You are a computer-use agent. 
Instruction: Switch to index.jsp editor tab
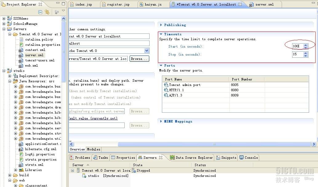tap(83, 4)
